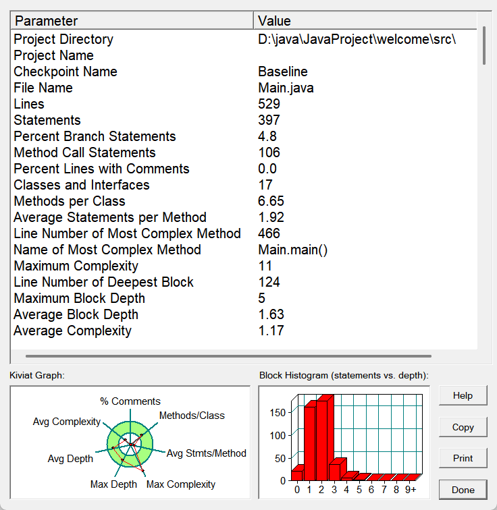Close the dialog with Done
Screen dimensions: 497x510
point(463,490)
